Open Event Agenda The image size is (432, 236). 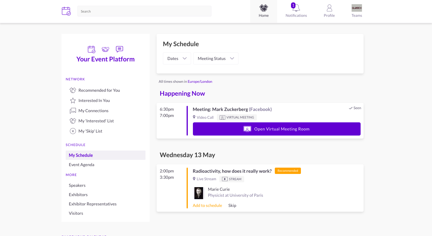pyautogui.click(x=82, y=165)
